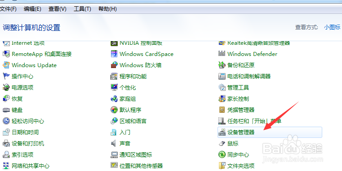Click the 区域和语言 text link
The width and height of the screenshot is (342, 171).
[133, 121]
